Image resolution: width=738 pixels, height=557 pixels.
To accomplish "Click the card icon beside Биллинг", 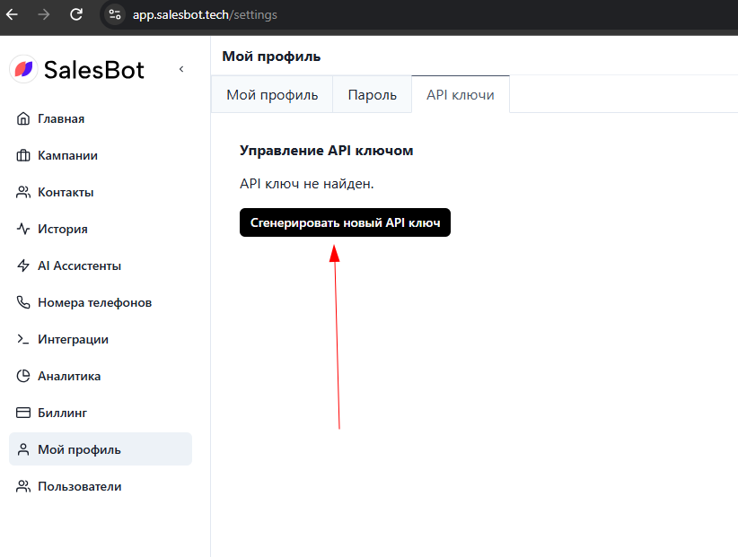I will coord(23,413).
